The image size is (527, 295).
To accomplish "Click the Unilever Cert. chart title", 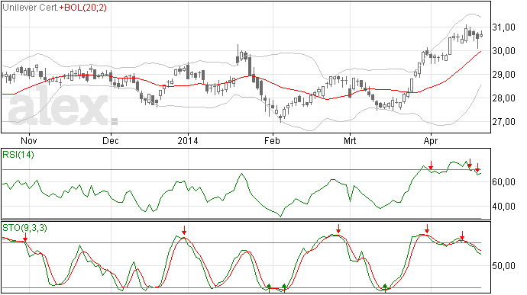I will (x=31, y=8).
